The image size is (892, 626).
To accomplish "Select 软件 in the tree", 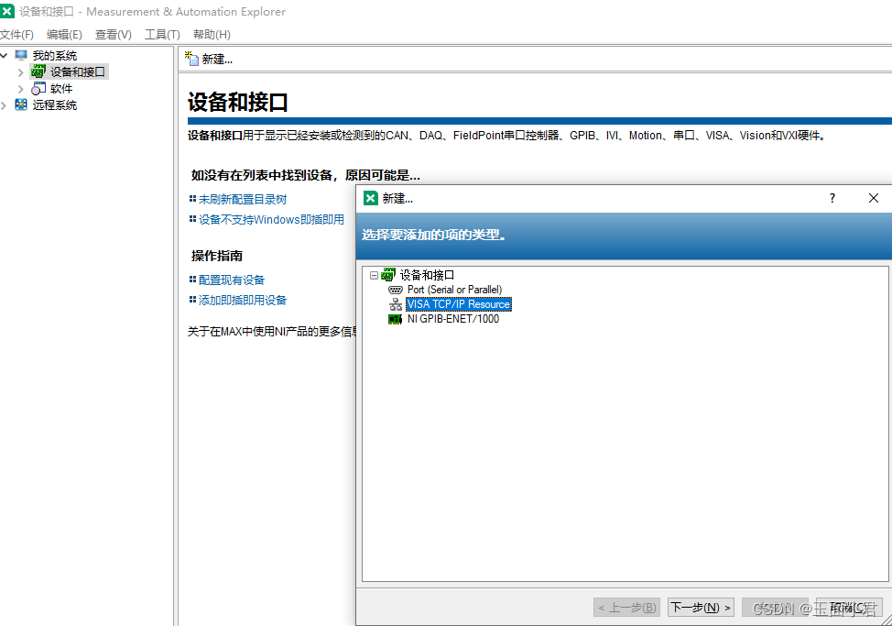I will click(x=60, y=88).
